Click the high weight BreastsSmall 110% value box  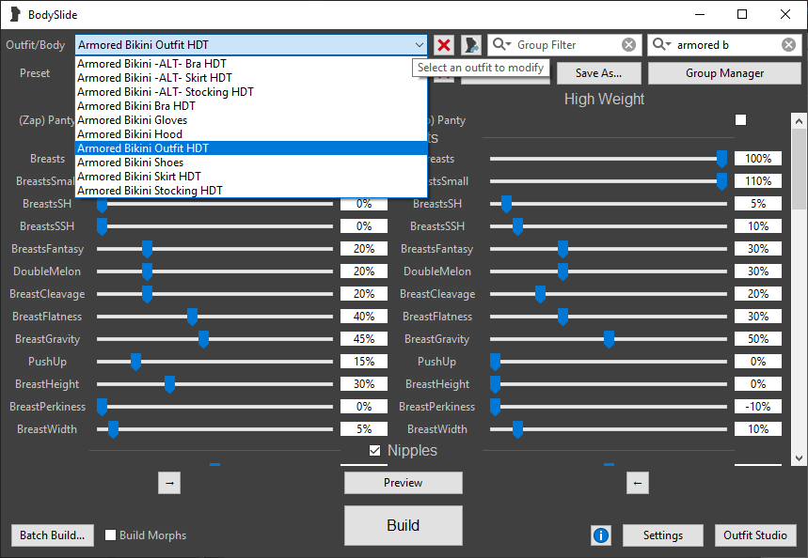[x=758, y=181]
